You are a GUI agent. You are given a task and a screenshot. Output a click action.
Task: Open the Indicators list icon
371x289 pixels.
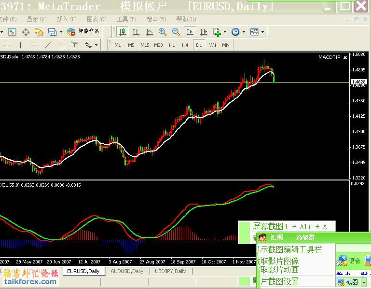point(217,32)
